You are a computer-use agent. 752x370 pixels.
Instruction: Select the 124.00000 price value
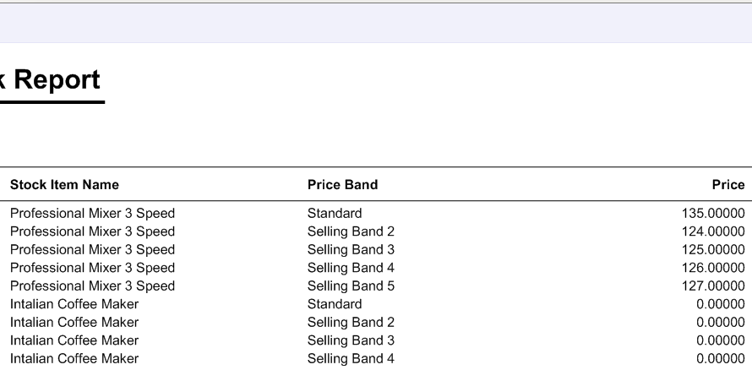(713, 231)
